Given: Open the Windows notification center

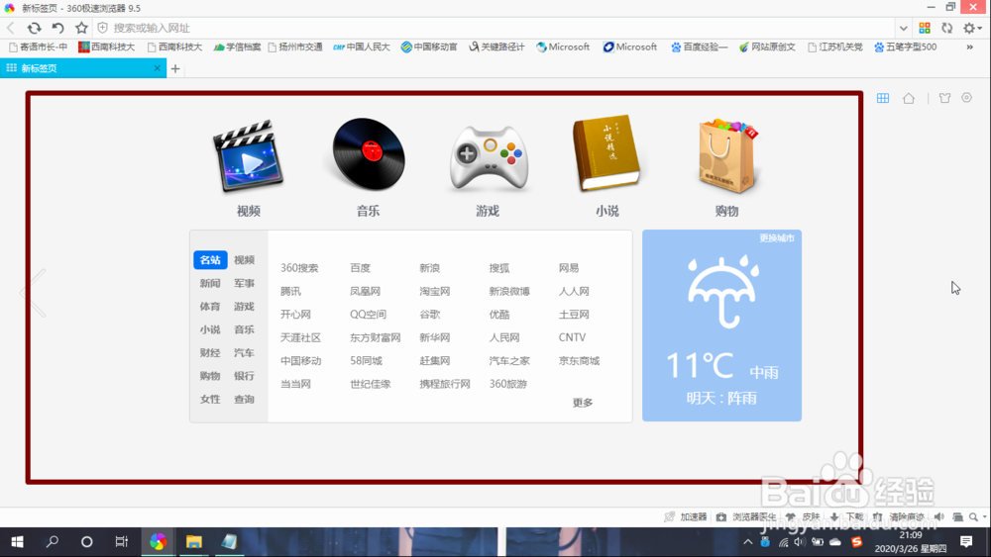Looking at the screenshot, I should (966, 542).
